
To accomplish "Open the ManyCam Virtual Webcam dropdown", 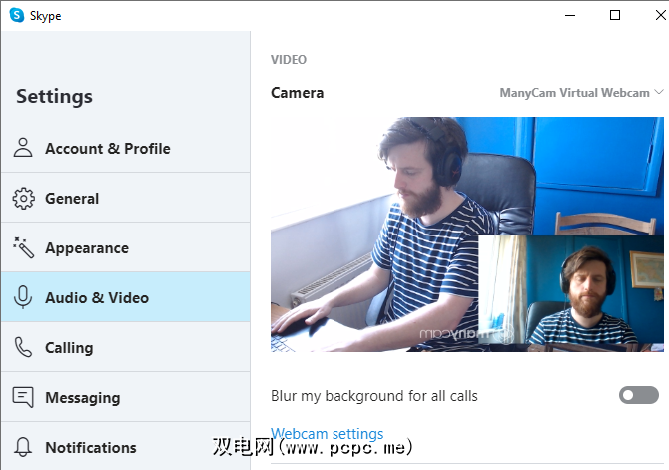I will 574,93.
